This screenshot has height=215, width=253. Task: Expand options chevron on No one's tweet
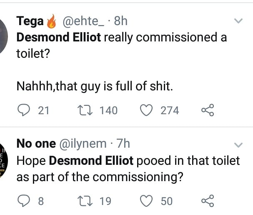[x=238, y=145]
